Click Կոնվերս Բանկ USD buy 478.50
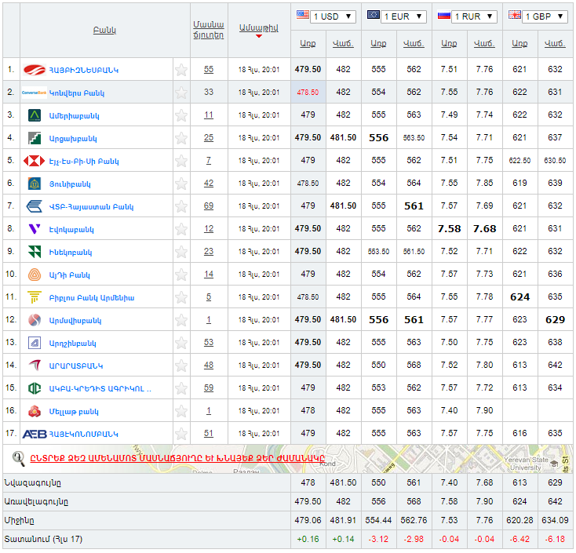The image size is (576, 553). (x=308, y=93)
